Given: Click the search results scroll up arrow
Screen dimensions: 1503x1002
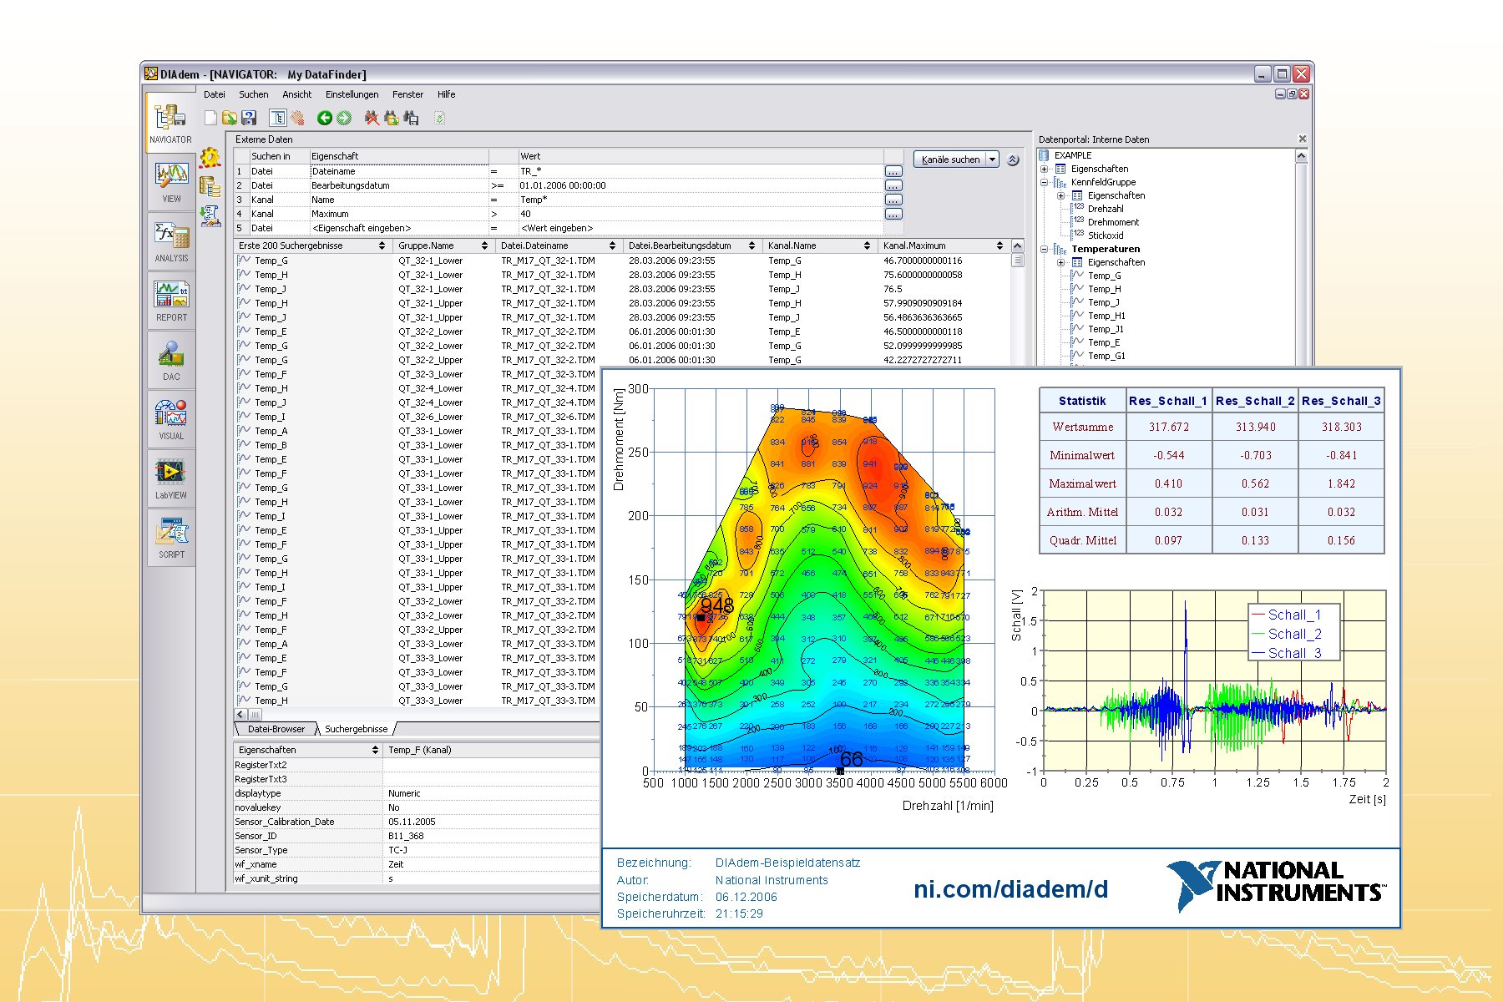Looking at the screenshot, I should tap(1017, 245).
